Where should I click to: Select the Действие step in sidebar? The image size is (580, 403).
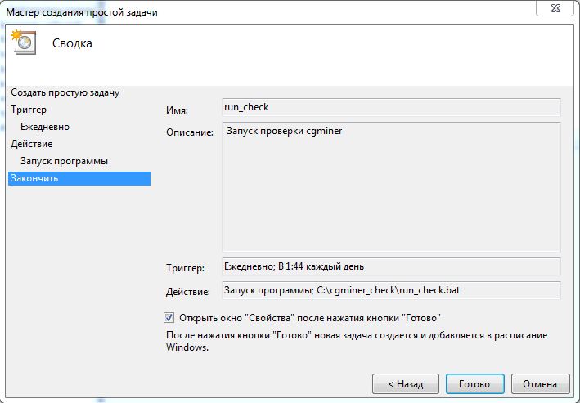[x=31, y=144]
